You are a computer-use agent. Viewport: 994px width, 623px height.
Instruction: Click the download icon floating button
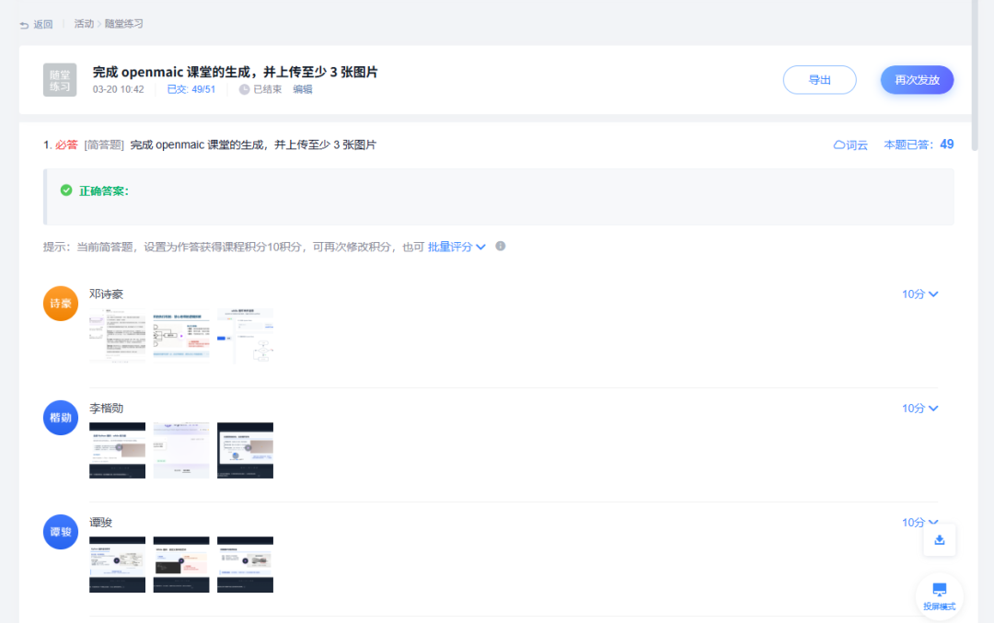[x=939, y=540]
